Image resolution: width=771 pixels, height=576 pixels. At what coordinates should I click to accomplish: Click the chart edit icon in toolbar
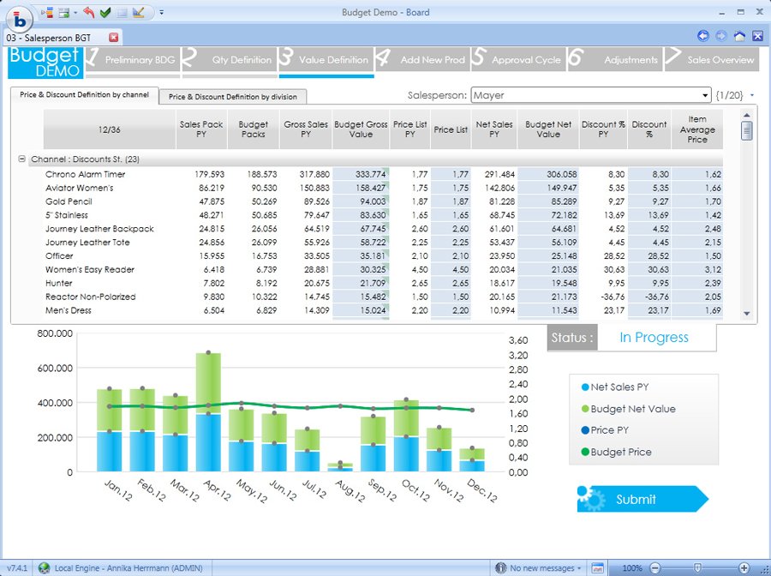(139, 13)
